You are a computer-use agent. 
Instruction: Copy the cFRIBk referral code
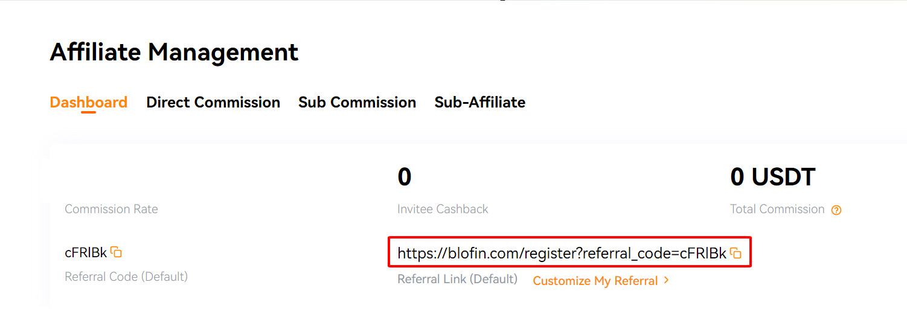point(117,252)
